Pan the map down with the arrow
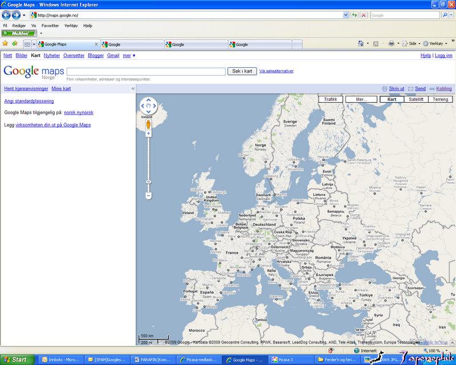The height and width of the screenshot is (365, 456). click(x=148, y=112)
